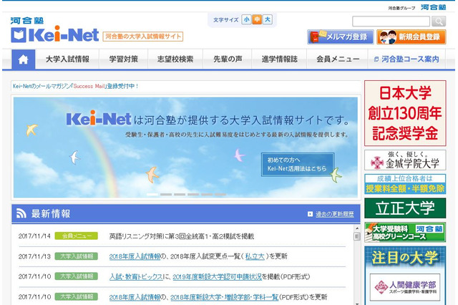The height and width of the screenshot is (305, 458).
Task: Click the news list scroll up arrow
Action: [x=357, y=228]
